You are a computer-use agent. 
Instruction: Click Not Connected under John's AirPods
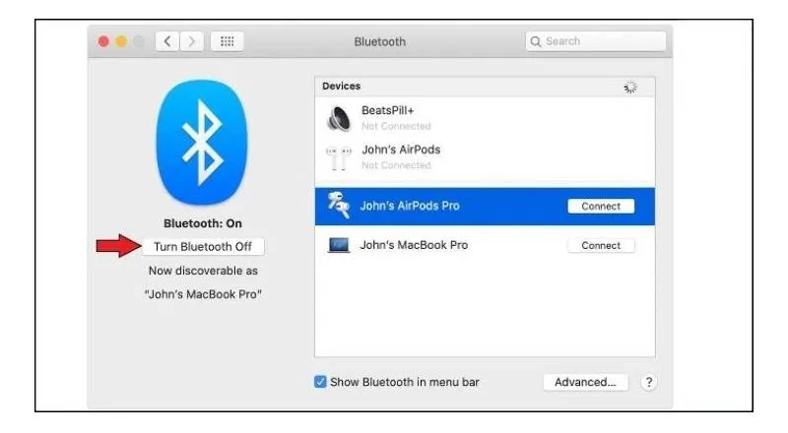pyautogui.click(x=396, y=165)
